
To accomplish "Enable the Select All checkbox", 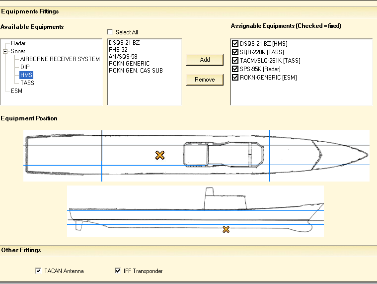I will [x=110, y=32].
